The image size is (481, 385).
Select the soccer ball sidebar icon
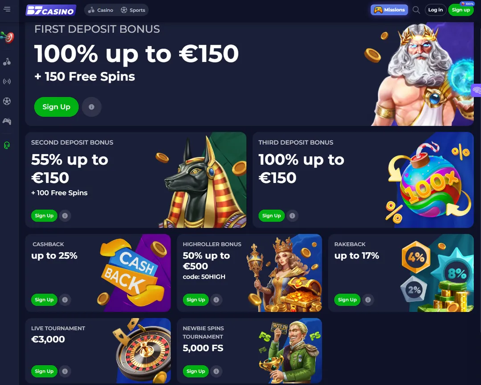pyautogui.click(x=7, y=101)
